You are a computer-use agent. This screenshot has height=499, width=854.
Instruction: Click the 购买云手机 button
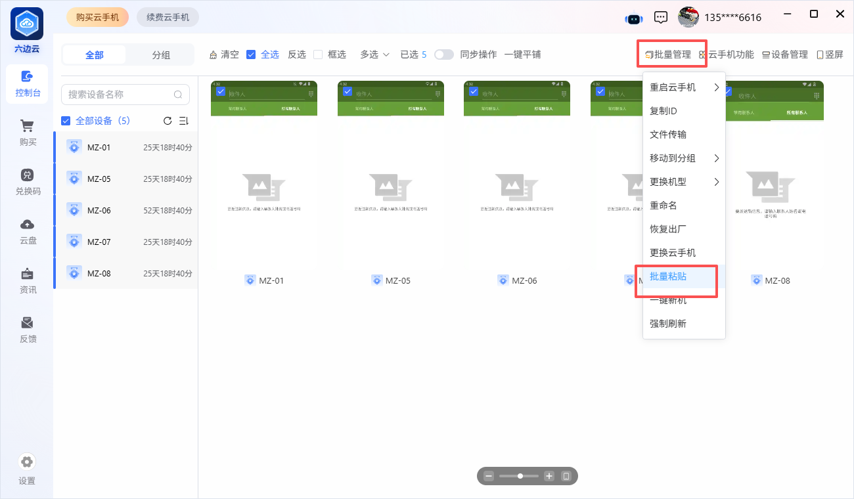click(x=97, y=18)
